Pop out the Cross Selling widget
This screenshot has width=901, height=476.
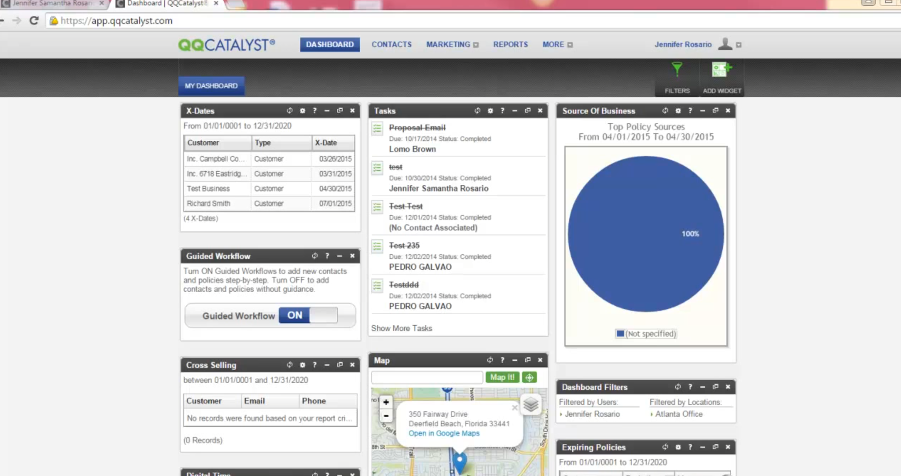click(340, 365)
